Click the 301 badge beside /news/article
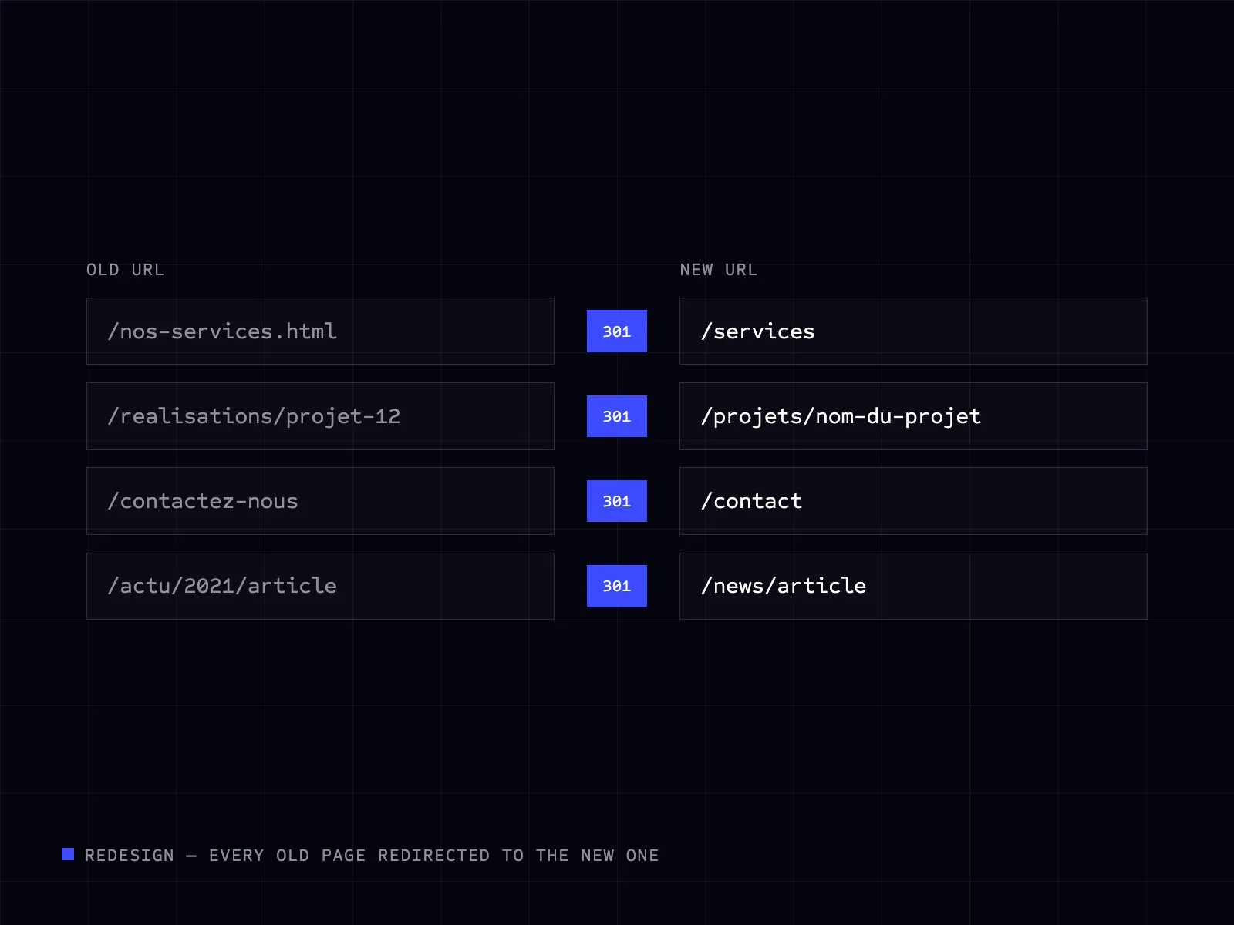This screenshot has width=1234, height=925. (x=617, y=586)
